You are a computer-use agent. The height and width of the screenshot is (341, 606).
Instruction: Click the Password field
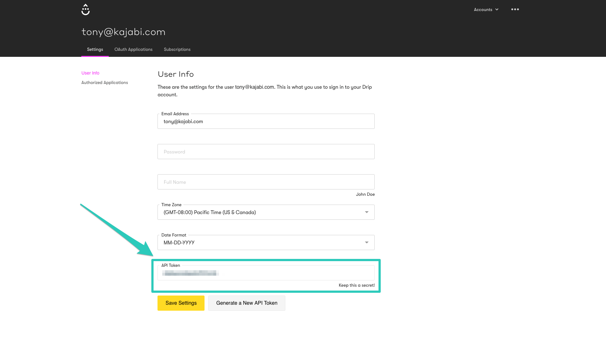click(x=266, y=152)
